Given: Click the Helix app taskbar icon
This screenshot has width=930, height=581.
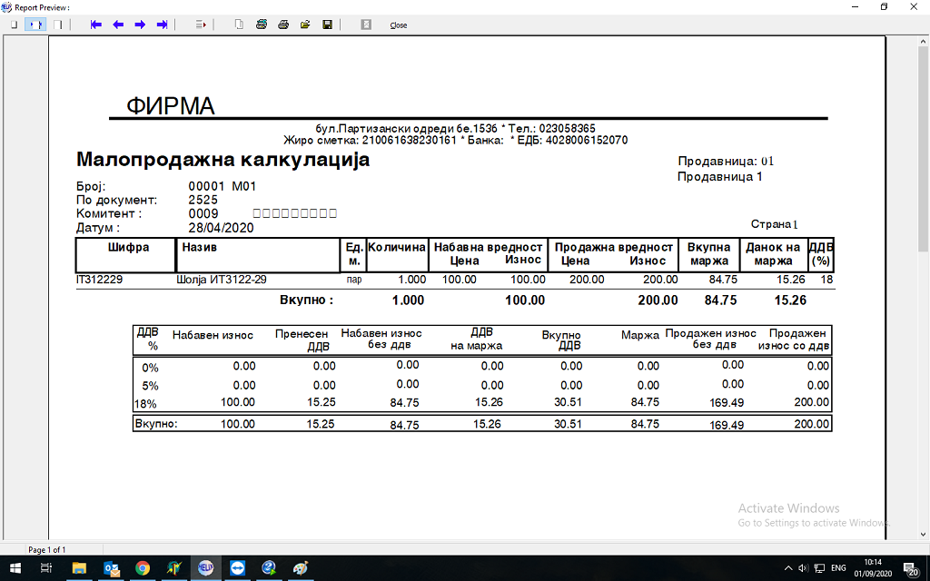Looking at the screenshot, I should coord(206,568).
